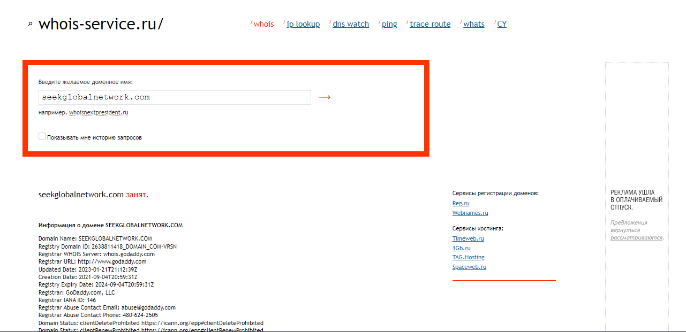Go to the dns watch tab
The image size is (686, 332).
tap(351, 24)
